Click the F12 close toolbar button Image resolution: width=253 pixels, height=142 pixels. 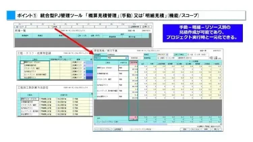[x=147, y=27]
